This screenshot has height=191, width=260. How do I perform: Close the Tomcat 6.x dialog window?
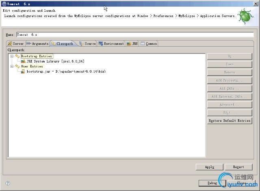point(256,4)
